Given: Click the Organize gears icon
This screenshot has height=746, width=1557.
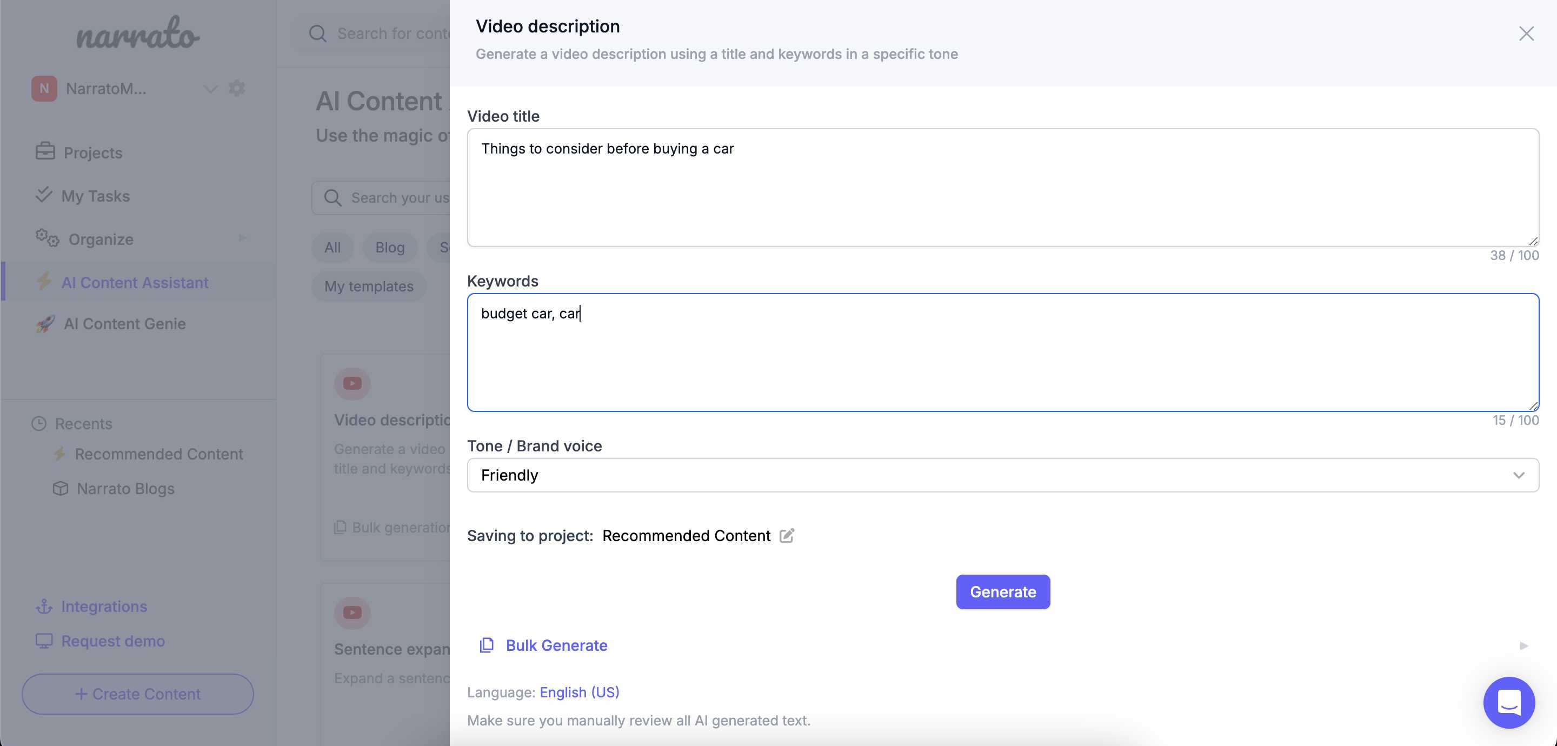Looking at the screenshot, I should 47,238.
